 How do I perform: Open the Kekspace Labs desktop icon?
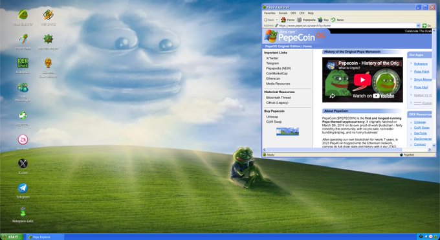tap(23, 215)
